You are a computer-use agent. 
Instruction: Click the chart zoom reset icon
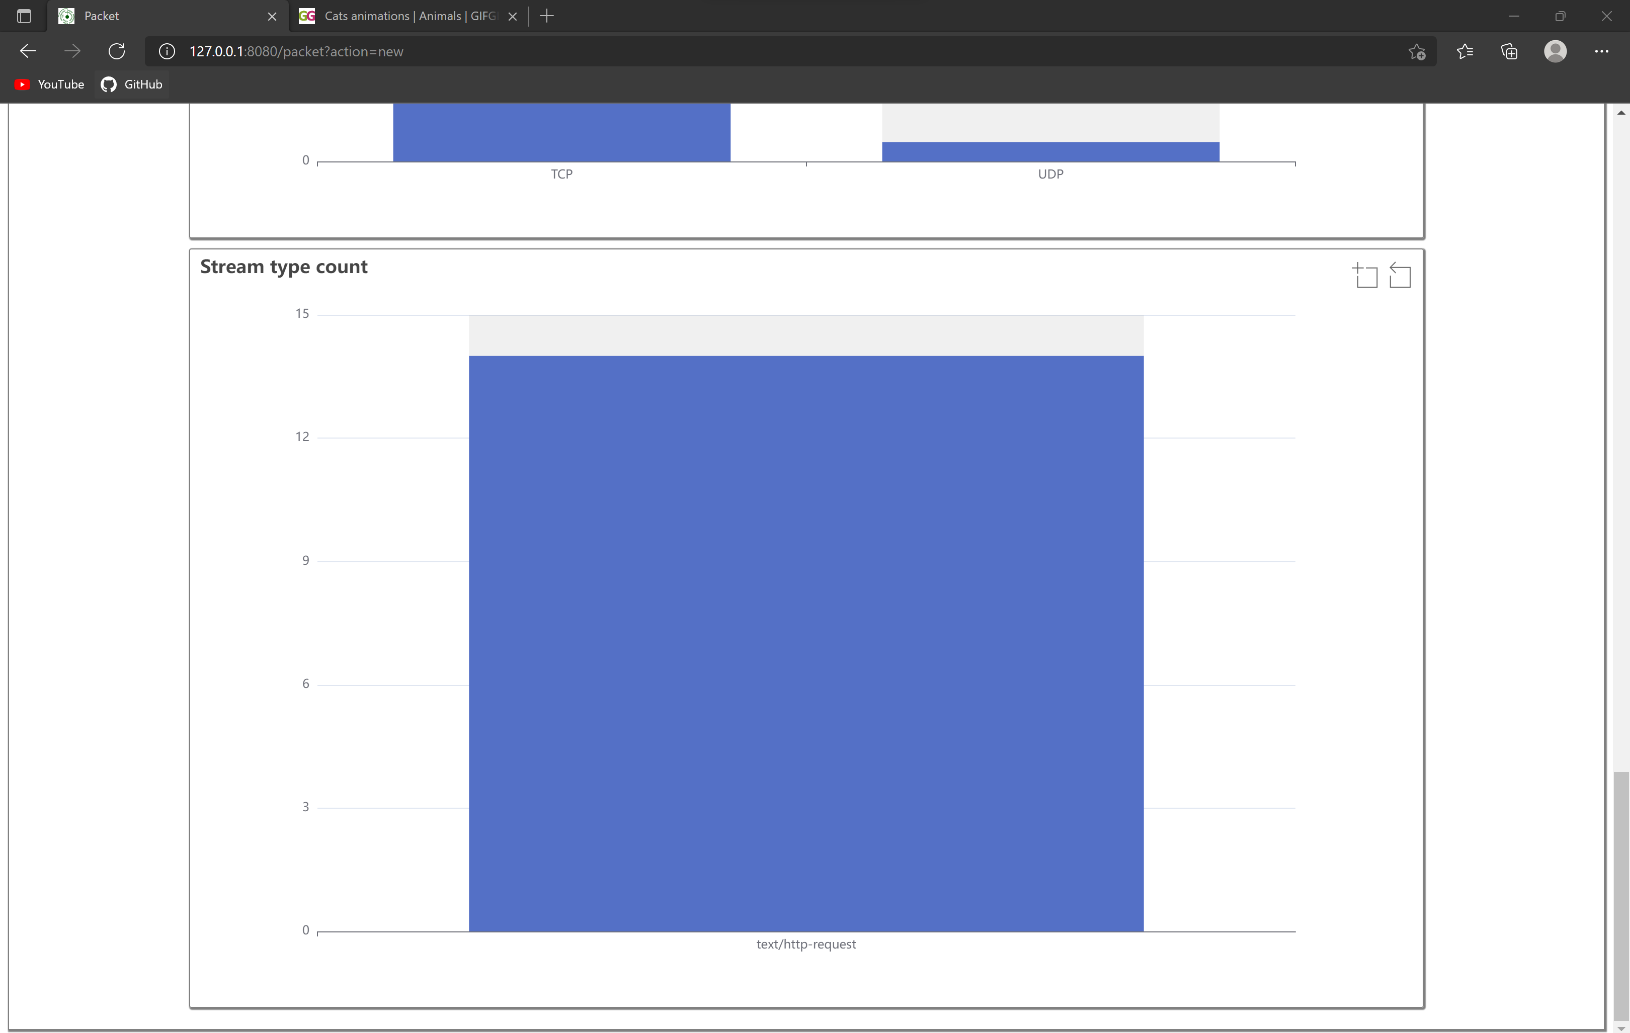tap(1400, 275)
